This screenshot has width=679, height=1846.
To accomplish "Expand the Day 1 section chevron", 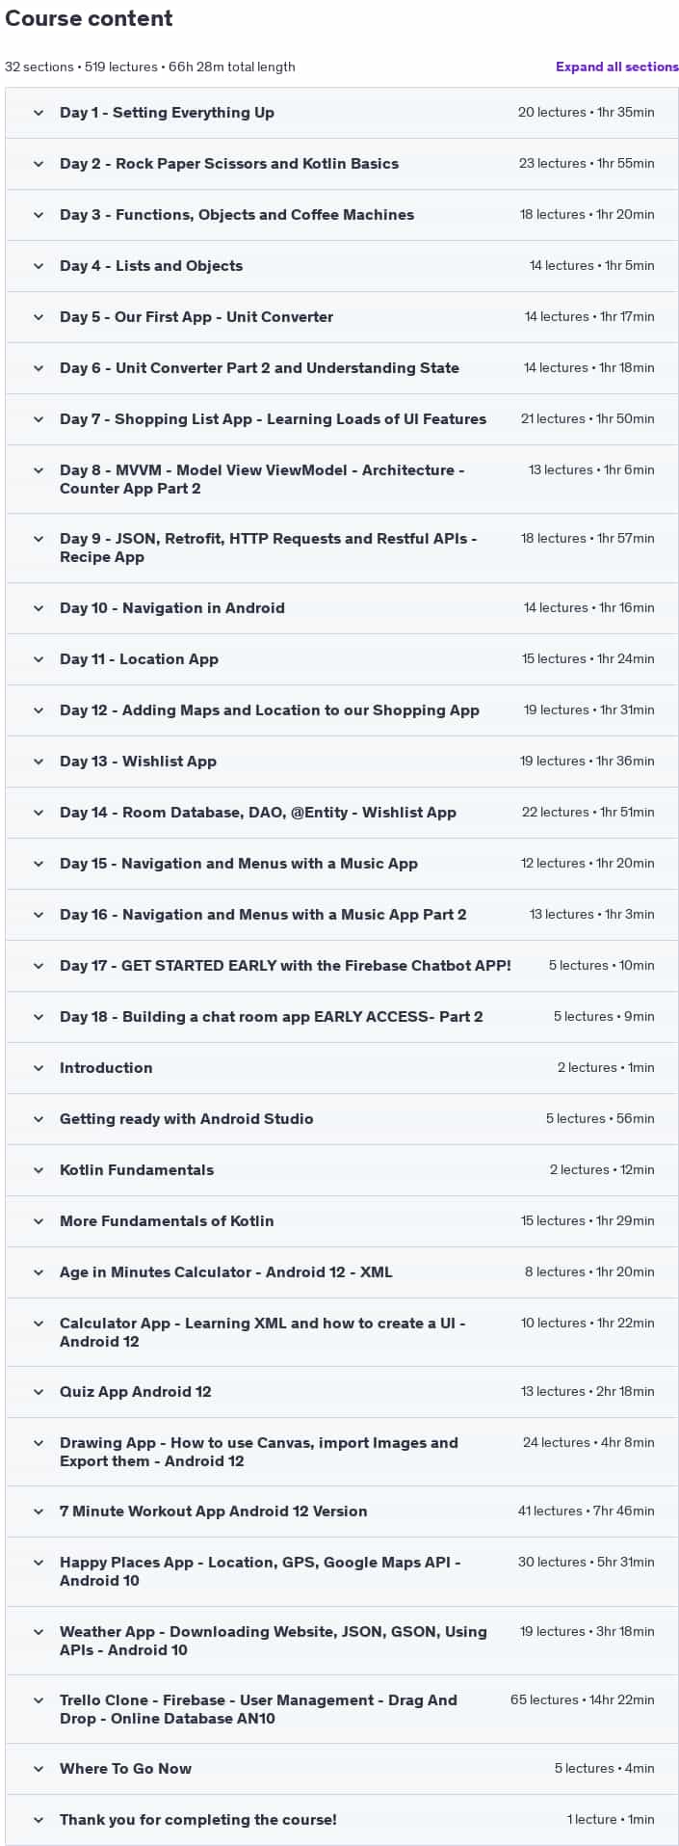I will point(39,113).
